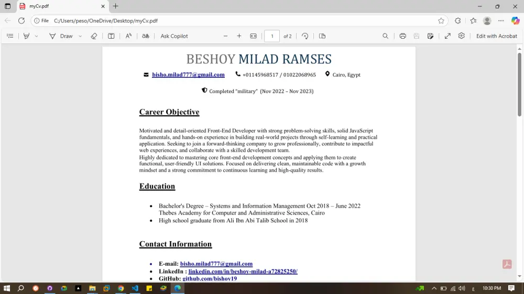Screen dimensions: 524x294
Task: Zoom in with the plus button
Action: [239, 36]
